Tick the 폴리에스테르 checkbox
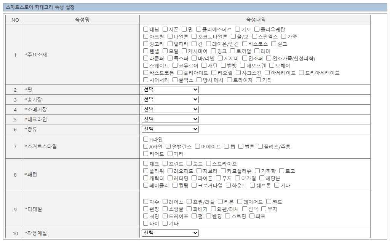This screenshot has width=390, height=242. [199, 29]
